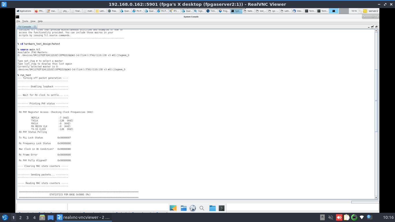Click the remote panel clock showing 10:16
Viewport: 395px width, 222px height.
tap(354, 11)
